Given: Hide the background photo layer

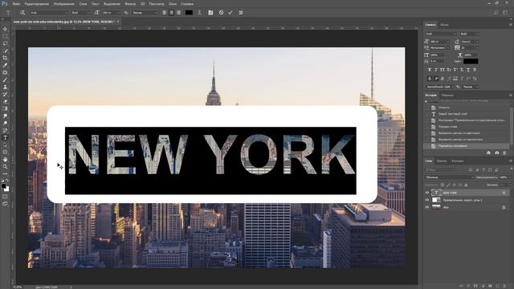Looking at the screenshot, I should 427,207.
